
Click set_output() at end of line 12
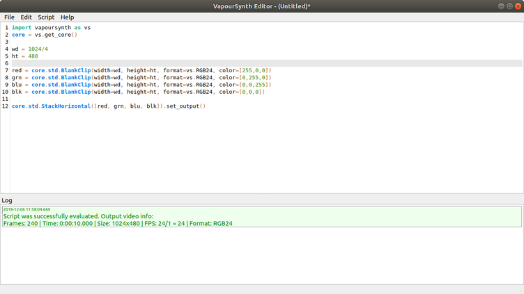(186, 106)
